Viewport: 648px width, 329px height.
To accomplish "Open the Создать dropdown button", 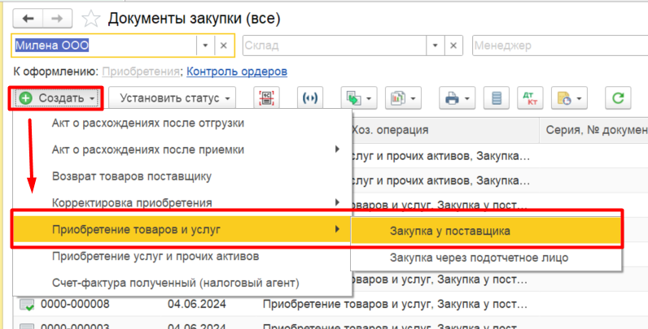I will pos(56,98).
